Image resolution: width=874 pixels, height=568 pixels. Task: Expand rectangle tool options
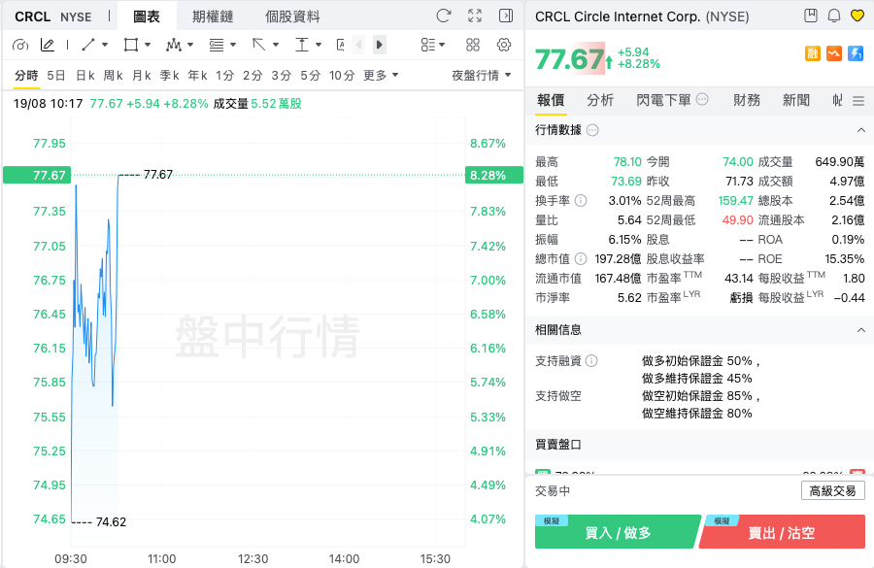[x=148, y=45]
